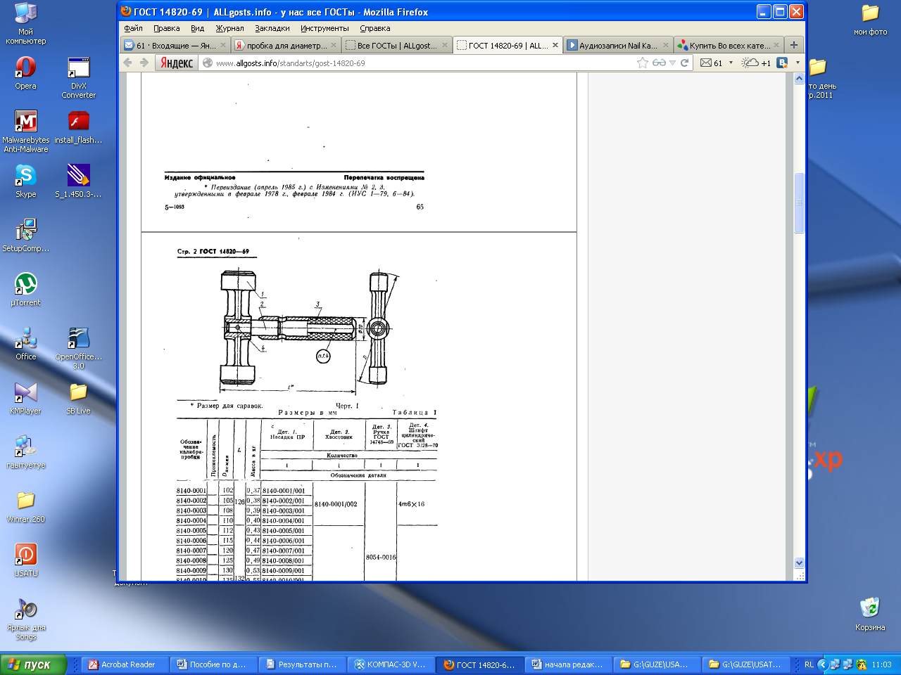Expand the dropdown next to mail counter
901x675 pixels.
click(731, 63)
